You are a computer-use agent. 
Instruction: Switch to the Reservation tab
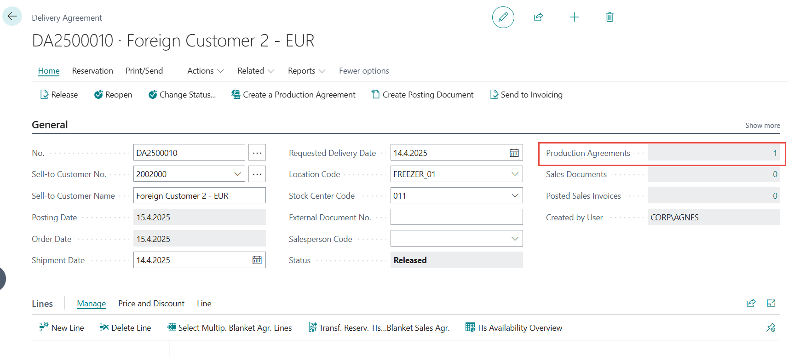[x=92, y=71]
